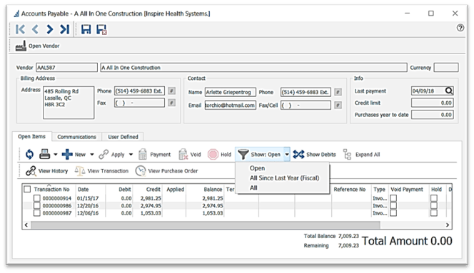
Task: Collapse the Show: Open dropdown arrow
Action: tap(286, 154)
